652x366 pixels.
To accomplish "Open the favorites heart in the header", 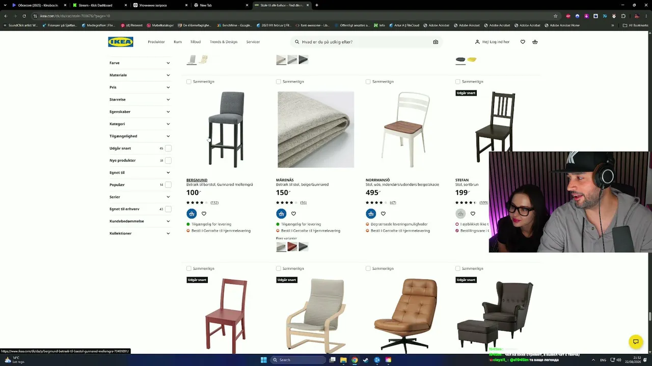I will 523,42.
